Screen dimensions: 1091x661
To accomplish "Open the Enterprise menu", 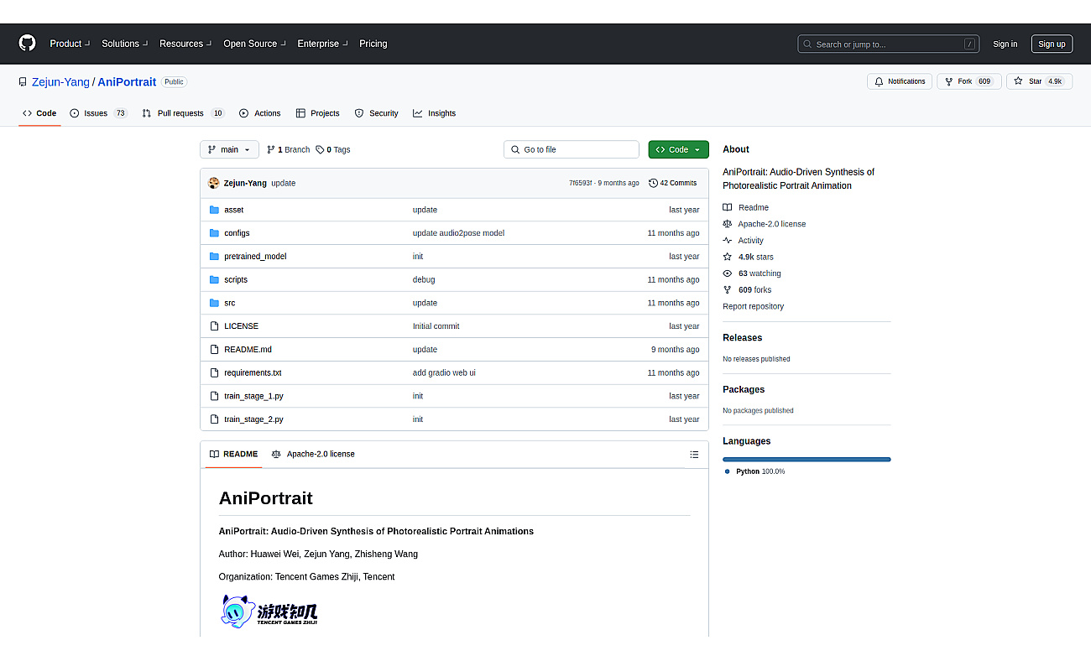I will pos(323,44).
